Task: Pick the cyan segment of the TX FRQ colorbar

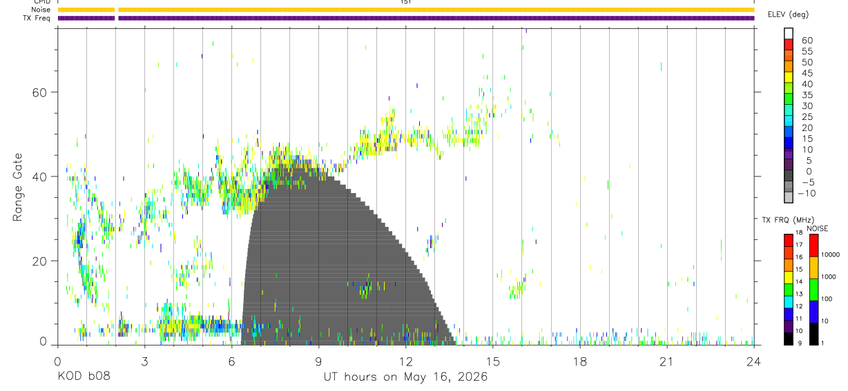Action: point(789,301)
